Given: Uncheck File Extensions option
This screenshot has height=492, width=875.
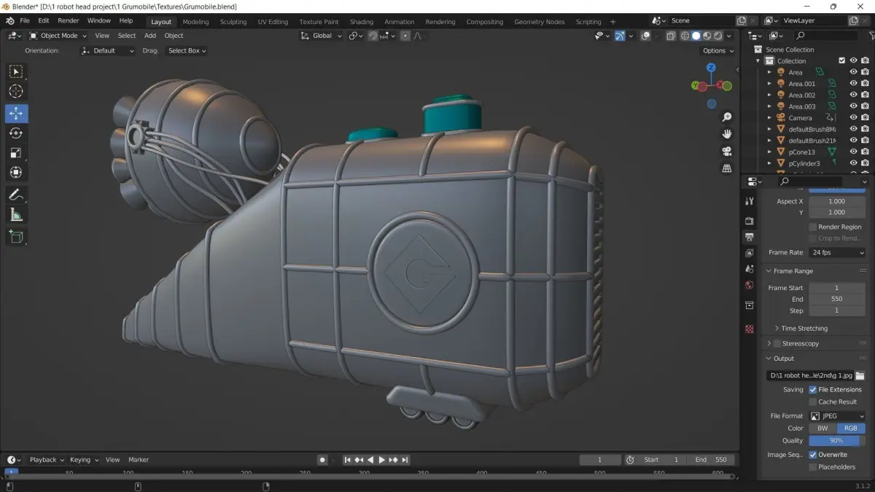Looking at the screenshot, I should point(813,389).
